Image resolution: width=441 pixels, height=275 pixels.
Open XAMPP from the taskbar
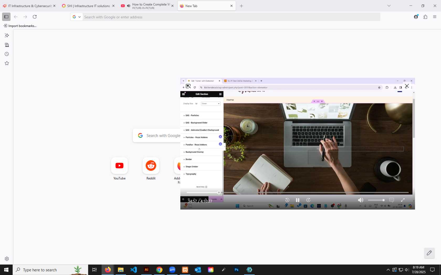point(185,270)
